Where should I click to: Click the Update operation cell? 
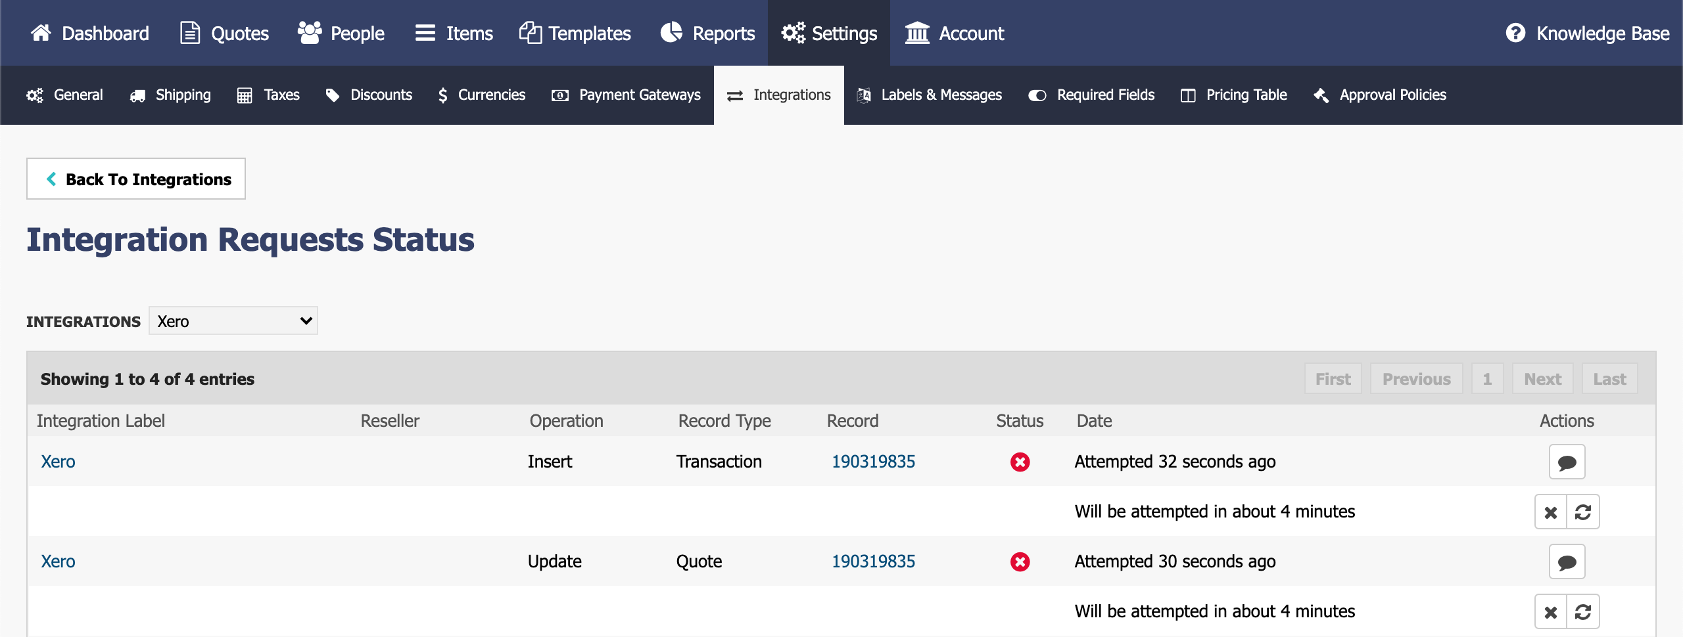coord(554,561)
